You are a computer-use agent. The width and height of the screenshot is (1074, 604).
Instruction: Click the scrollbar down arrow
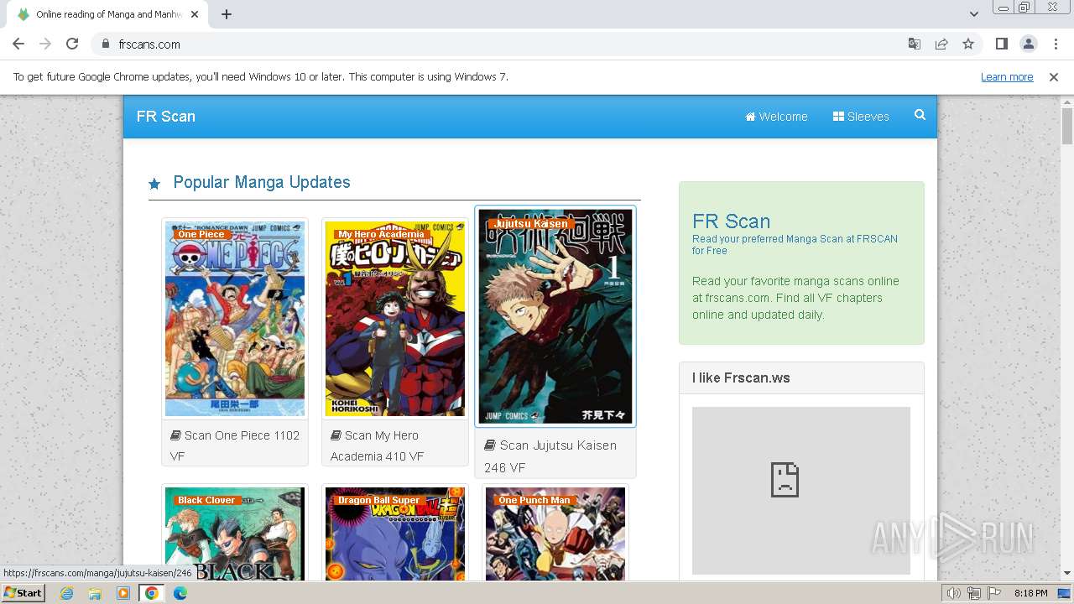coord(1067,574)
